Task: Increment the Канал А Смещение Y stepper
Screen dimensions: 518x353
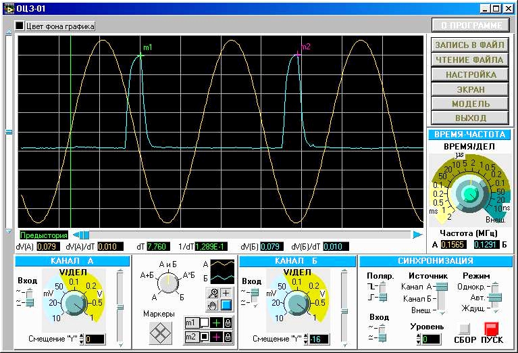Action: pyautogui.click(x=82, y=337)
